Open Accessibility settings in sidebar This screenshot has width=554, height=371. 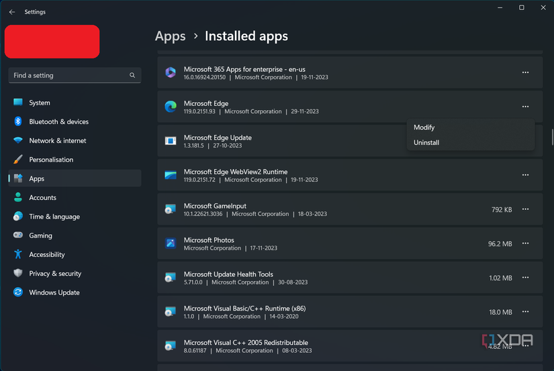point(46,255)
